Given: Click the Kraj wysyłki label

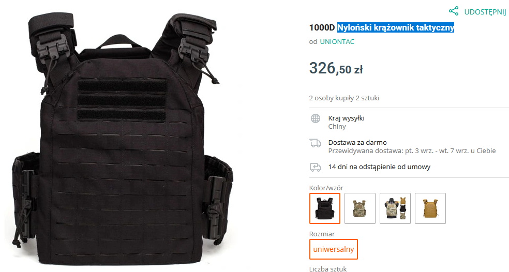Looking at the screenshot, I should click(x=346, y=118).
